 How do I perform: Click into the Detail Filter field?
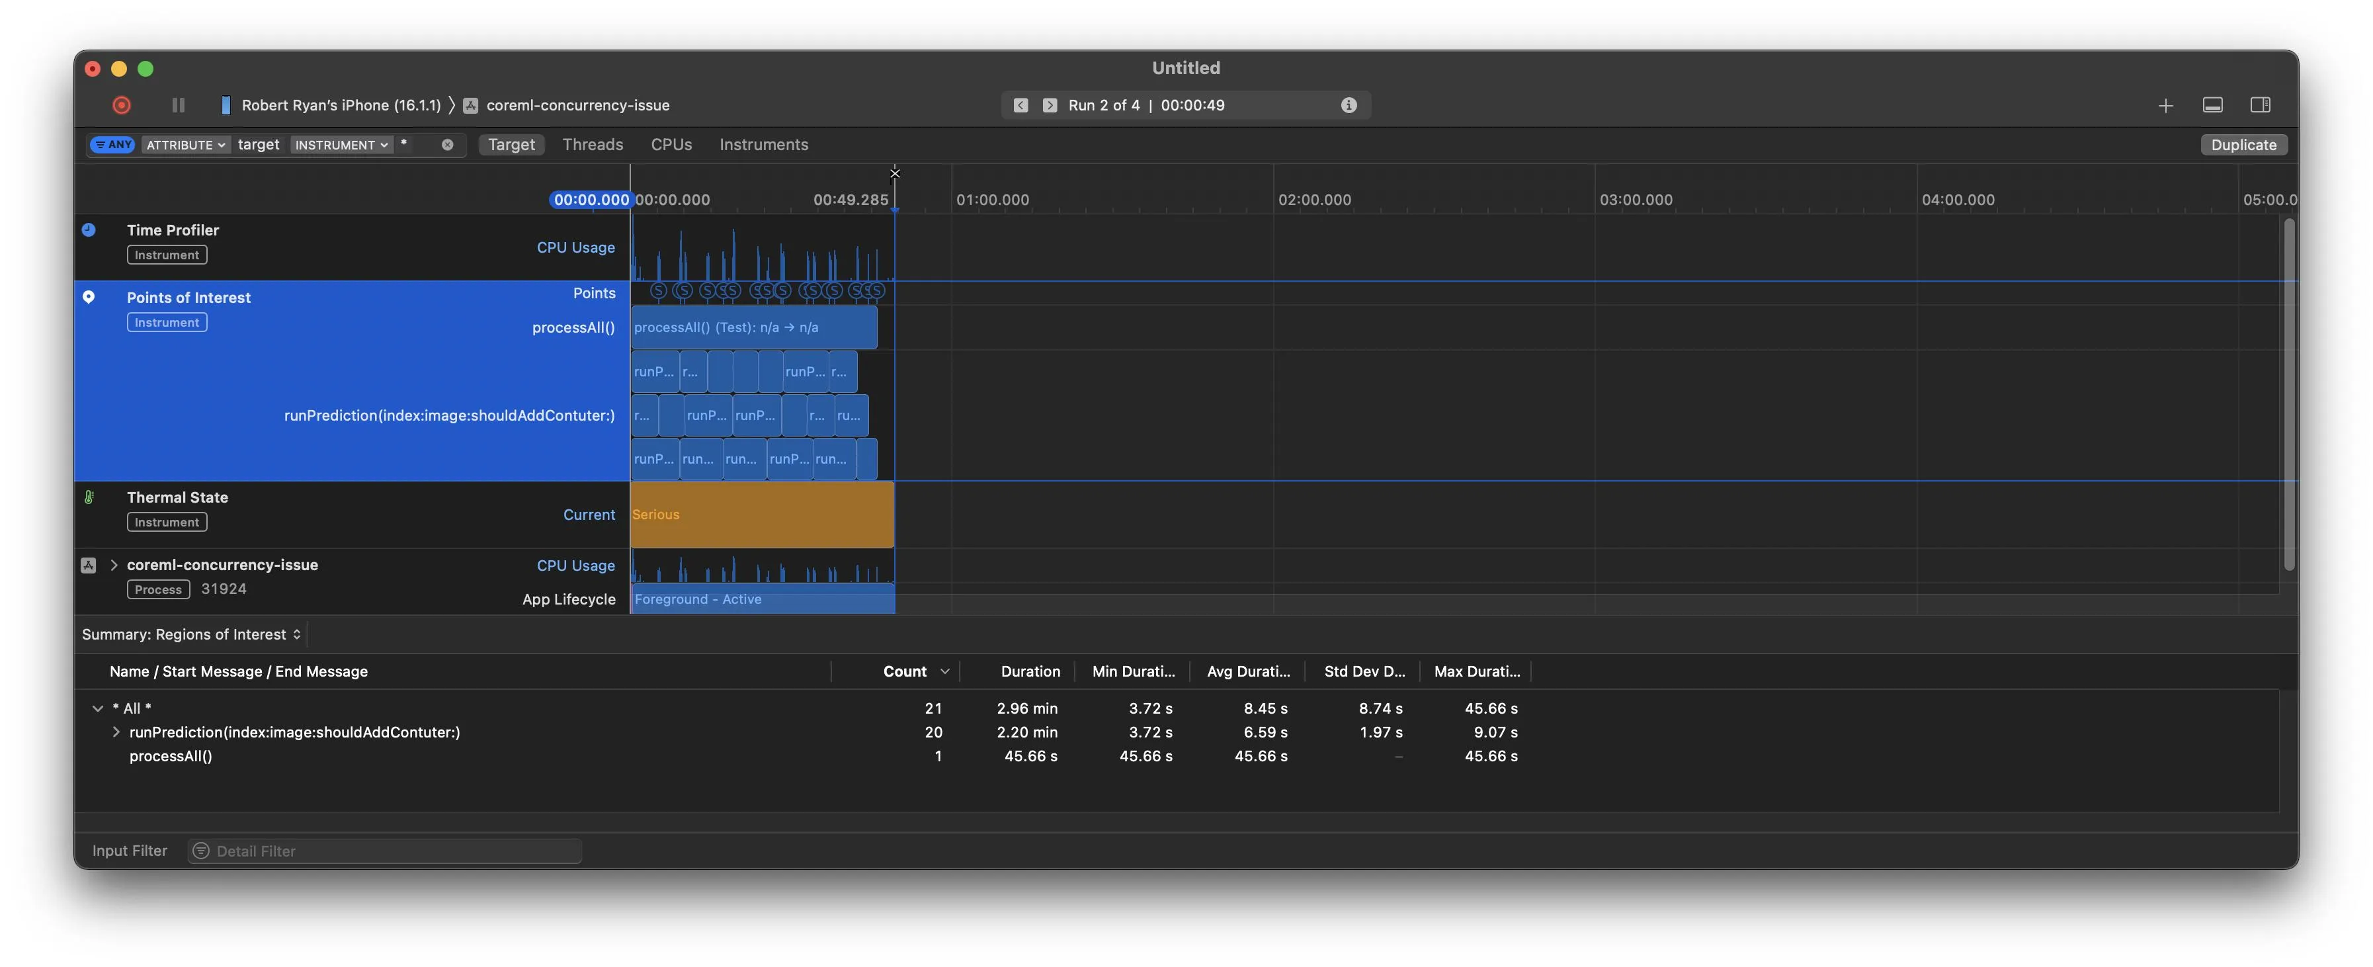click(x=387, y=851)
